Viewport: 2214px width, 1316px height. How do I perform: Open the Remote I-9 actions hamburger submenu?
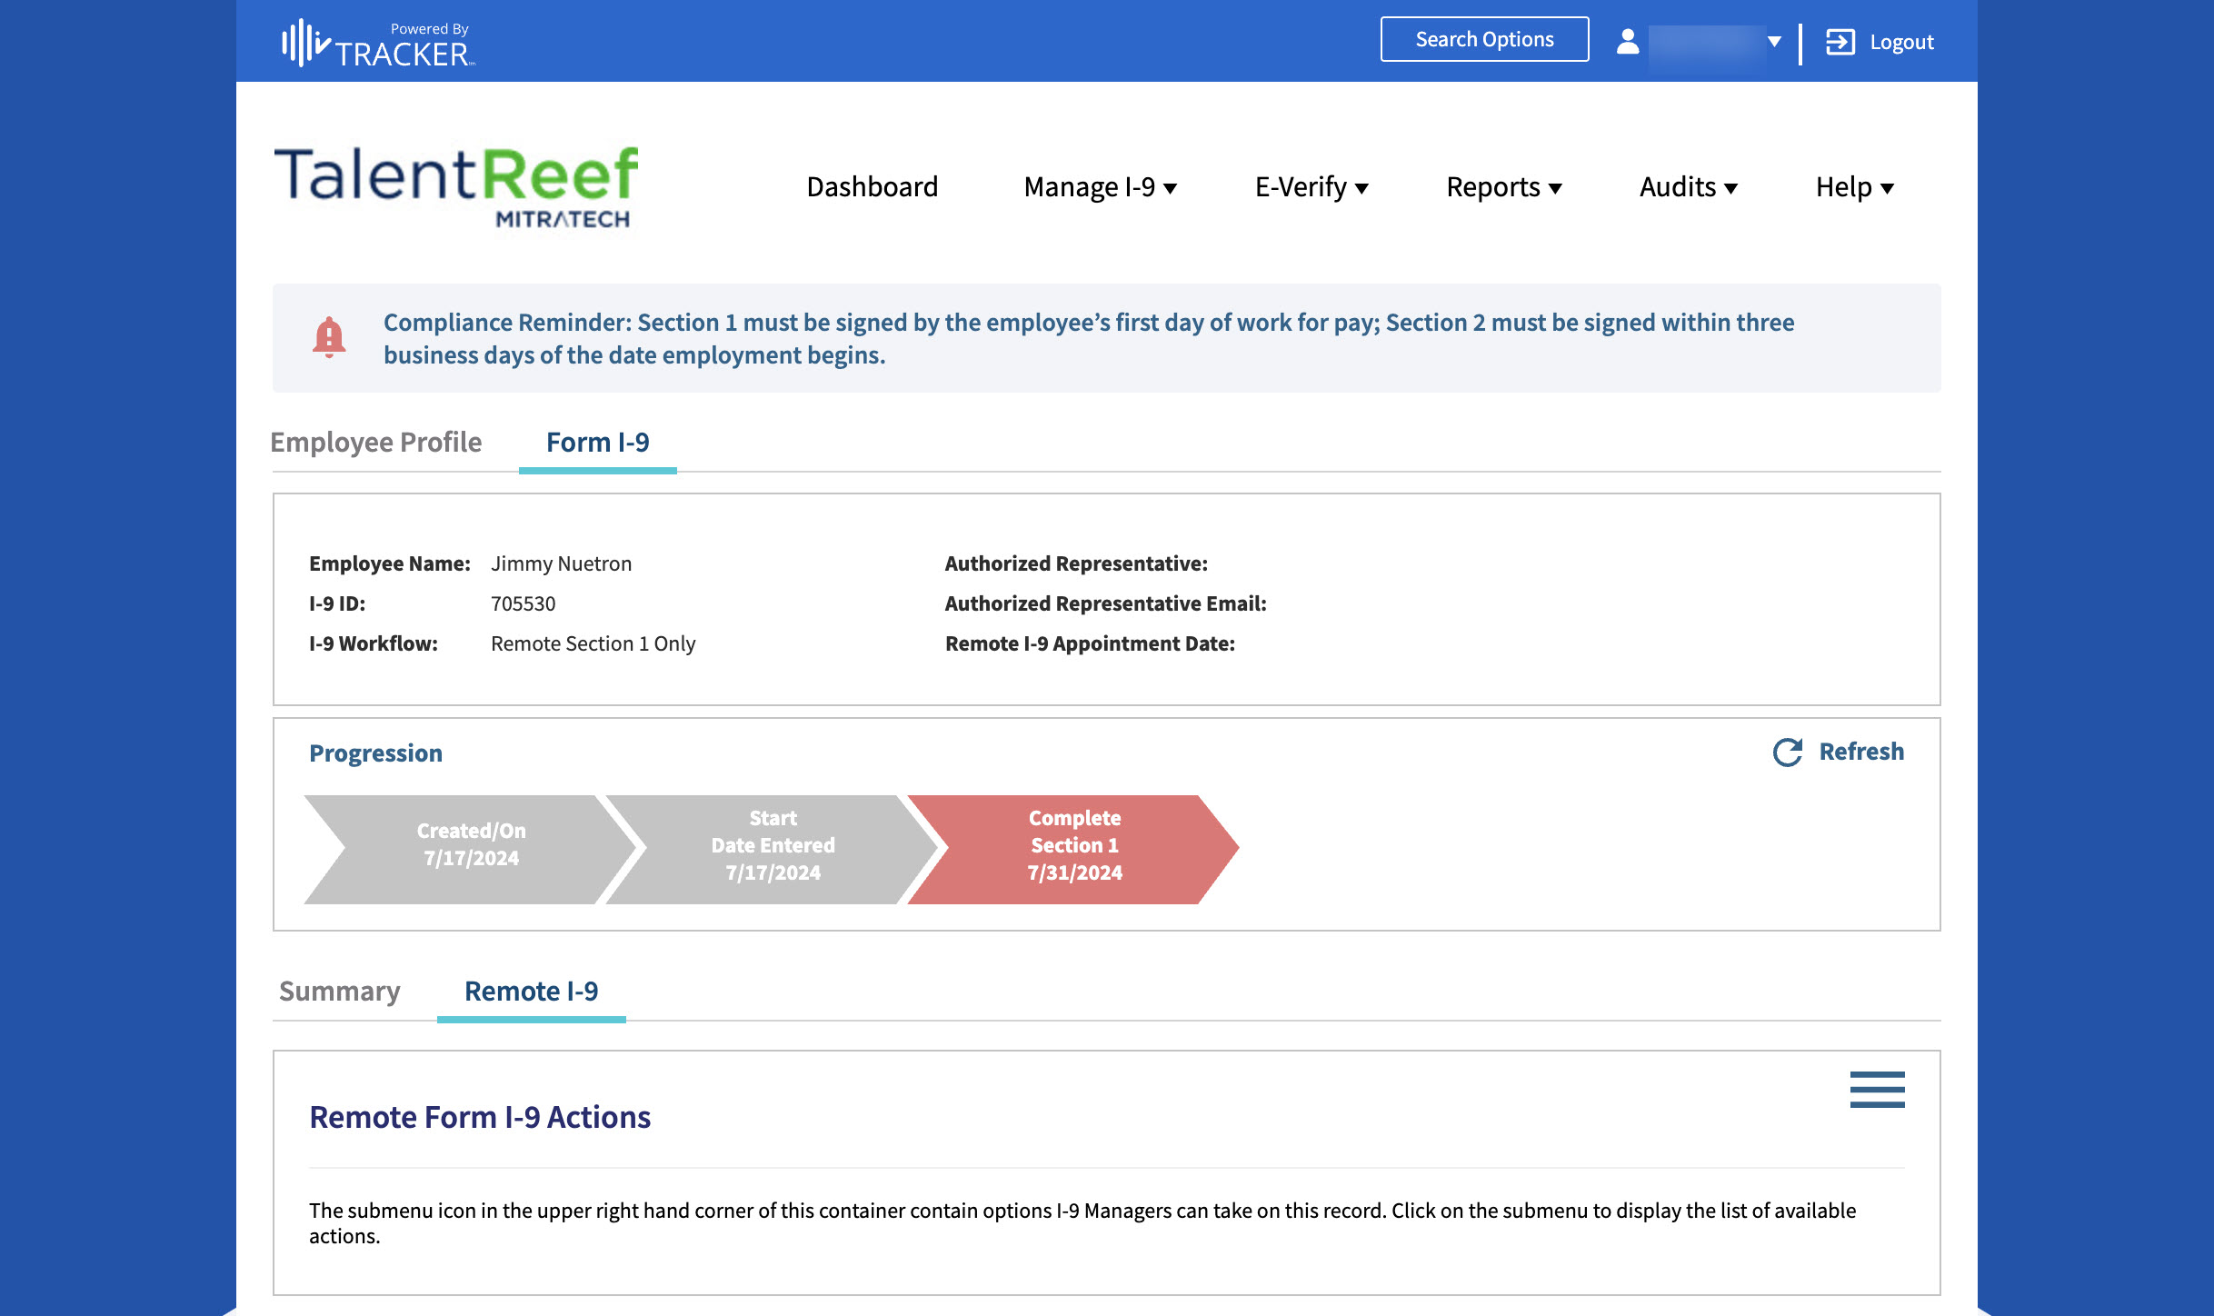[1877, 1089]
